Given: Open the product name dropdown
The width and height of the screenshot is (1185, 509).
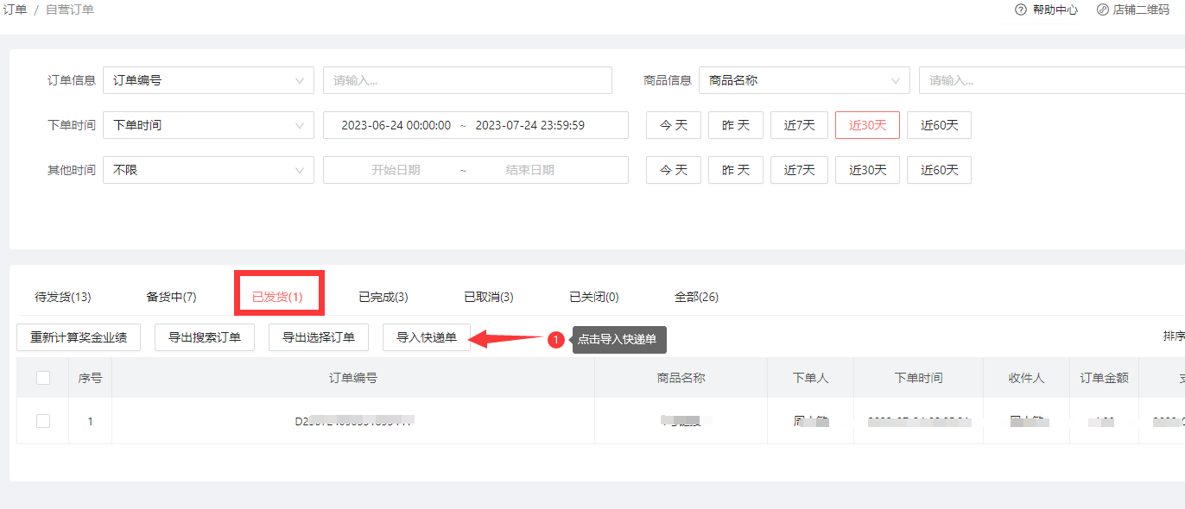Looking at the screenshot, I should pos(803,80).
